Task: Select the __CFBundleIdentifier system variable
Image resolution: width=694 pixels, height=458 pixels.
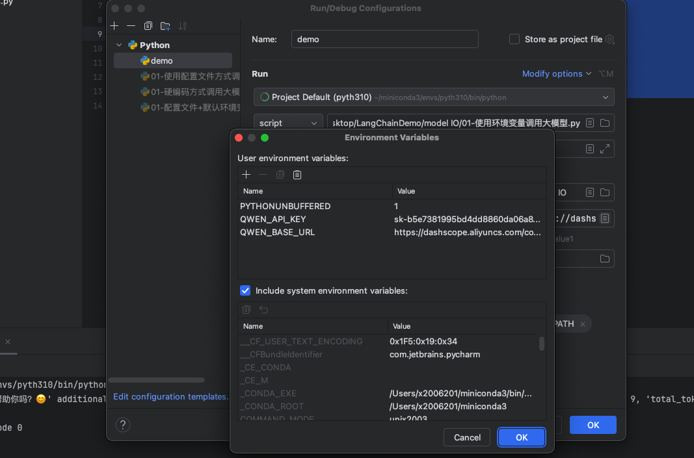Action: point(388,355)
